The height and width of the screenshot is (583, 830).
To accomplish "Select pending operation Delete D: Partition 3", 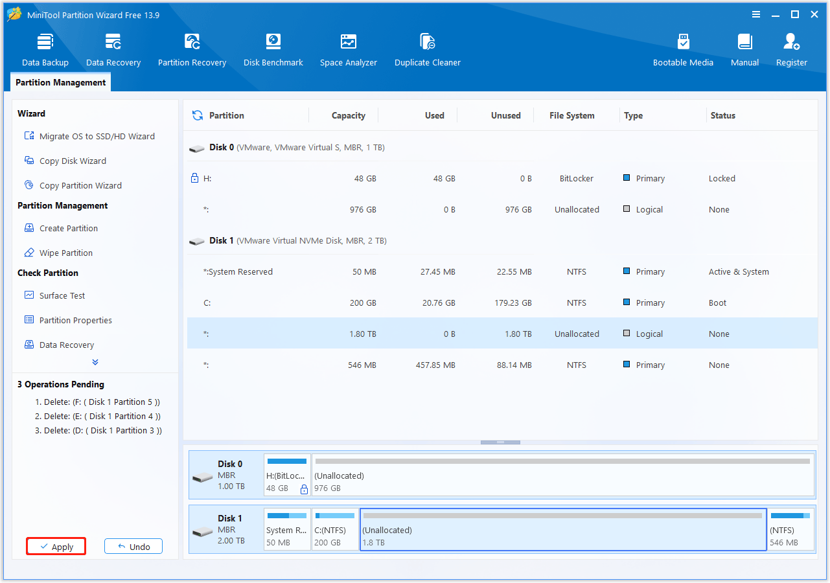I will (98, 430).
